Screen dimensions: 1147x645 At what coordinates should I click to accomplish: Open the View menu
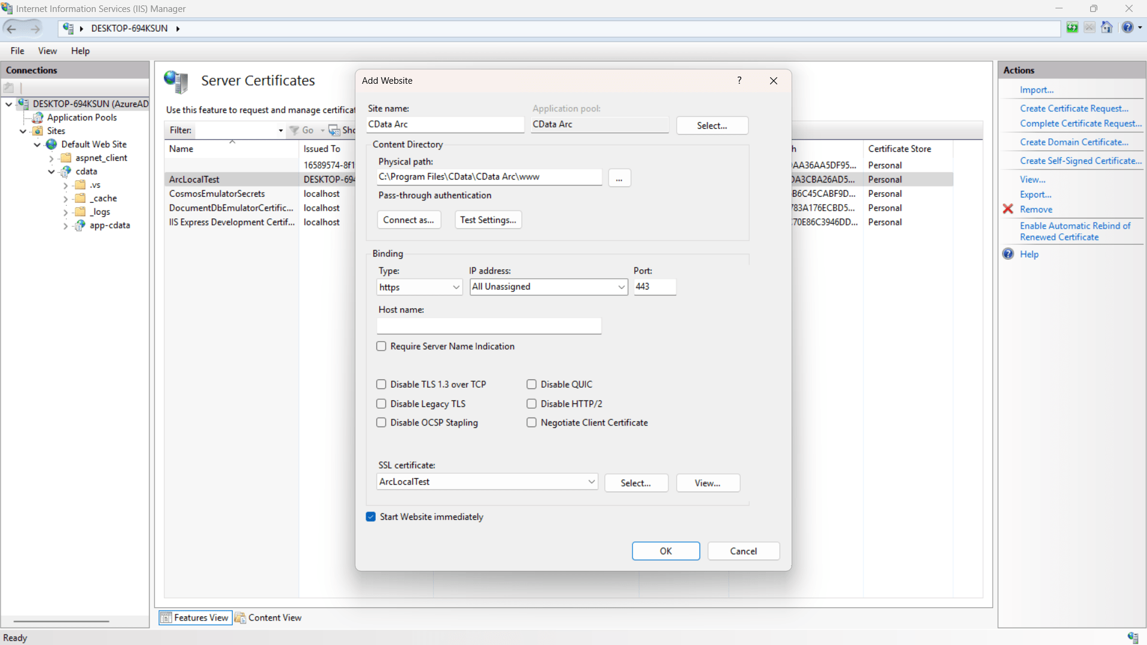tap(47, 51)
